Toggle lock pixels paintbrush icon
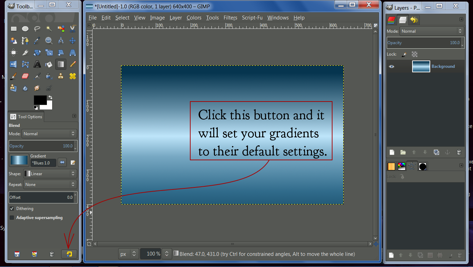Screen dimensions: 473x267 [x=404, y=54]
